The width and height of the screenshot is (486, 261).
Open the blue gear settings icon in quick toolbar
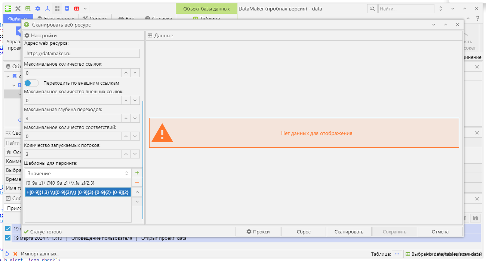(x=38, y=8)
